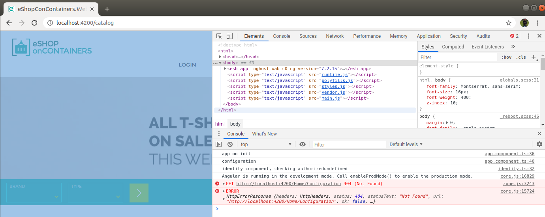This screenshot has height=217, width=545.
Task: Create a live expression using the eye icon
Action: [303, 145]
